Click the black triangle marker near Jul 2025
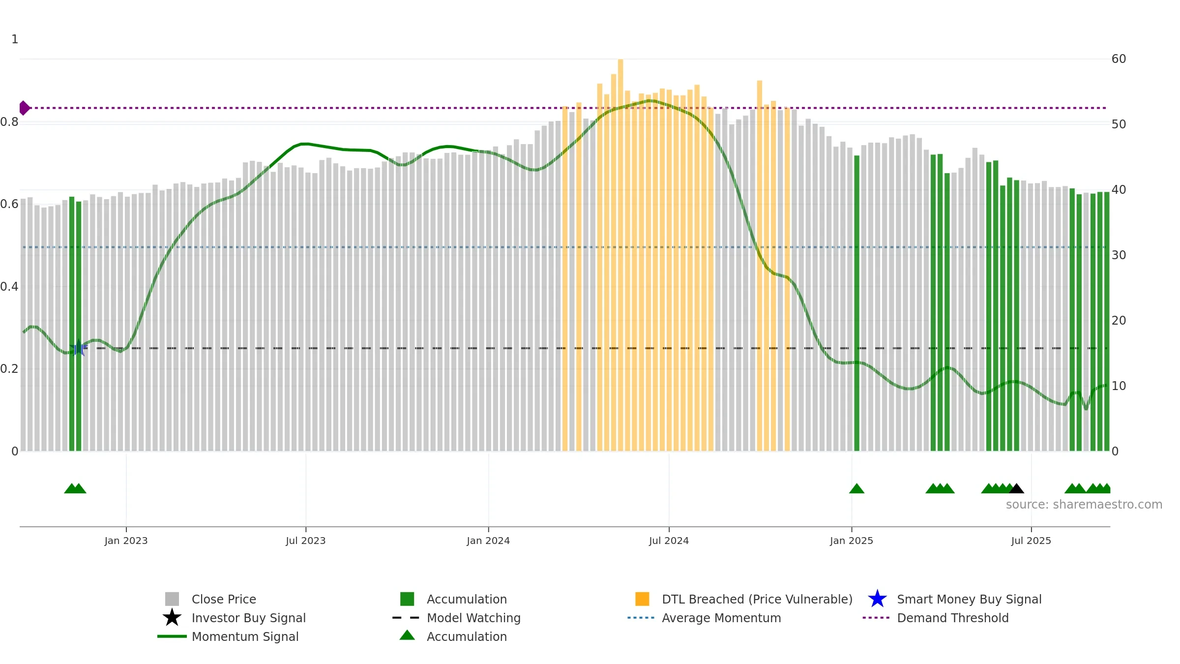 coord(1016,488)
